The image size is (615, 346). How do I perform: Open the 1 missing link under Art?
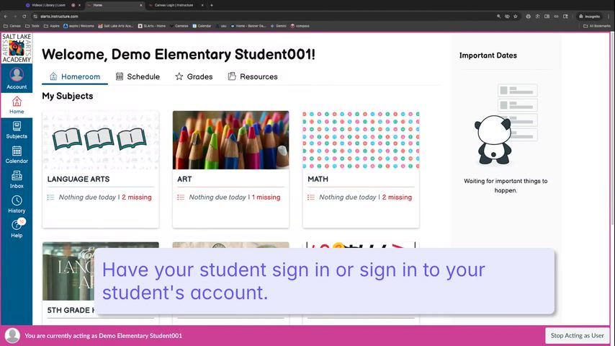pos(266,198)
